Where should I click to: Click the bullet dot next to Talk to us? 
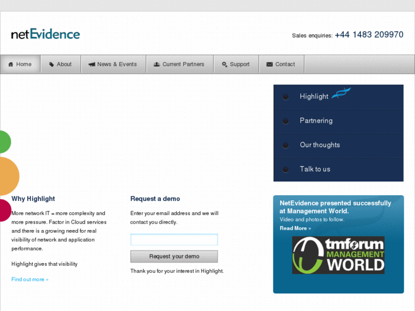tap(285, 169)
